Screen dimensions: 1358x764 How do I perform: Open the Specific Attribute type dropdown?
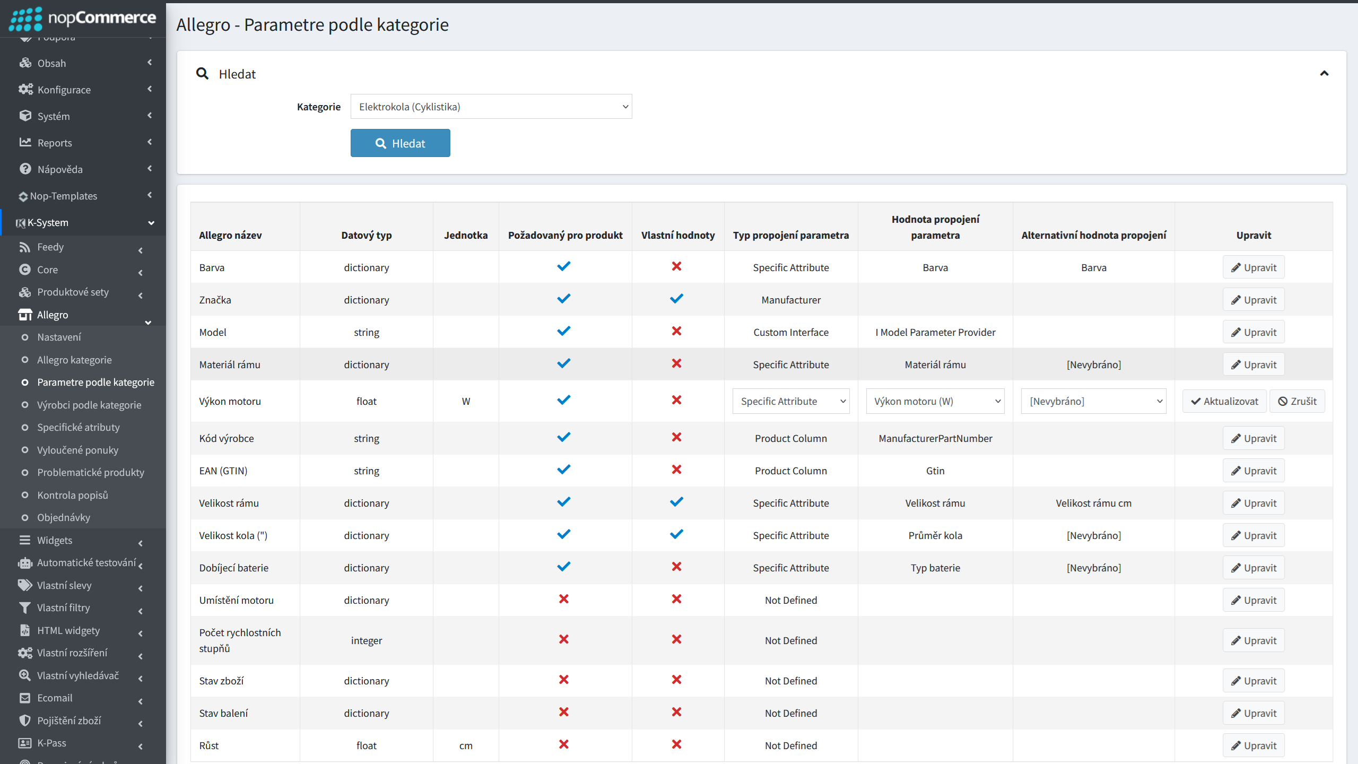pos(791,401)
